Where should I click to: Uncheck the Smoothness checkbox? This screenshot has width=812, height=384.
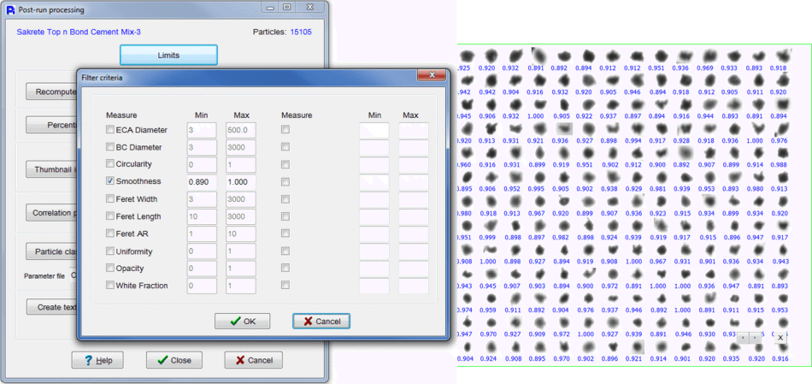tap(109, 181)
